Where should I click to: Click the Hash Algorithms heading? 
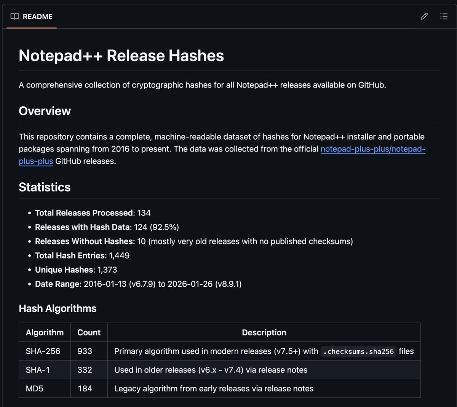click(x=58, y=308)
